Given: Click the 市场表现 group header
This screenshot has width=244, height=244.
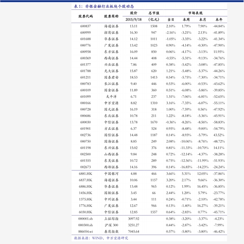Looking at the screenshot, I should click(x=195, y=13).
